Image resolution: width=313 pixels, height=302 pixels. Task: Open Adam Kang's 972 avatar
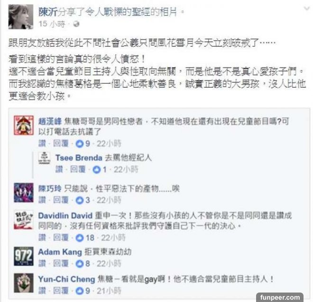coord(24,256)
